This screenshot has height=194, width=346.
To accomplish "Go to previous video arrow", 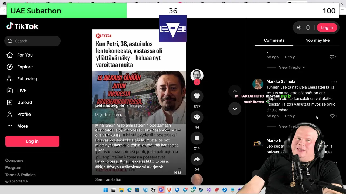I will coord(235,91).
